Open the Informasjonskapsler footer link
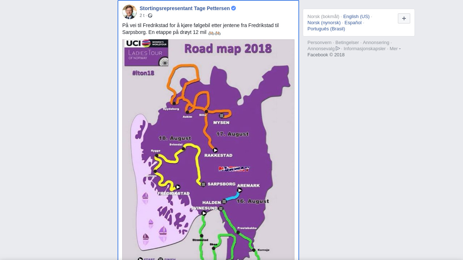 coord(365,49)
